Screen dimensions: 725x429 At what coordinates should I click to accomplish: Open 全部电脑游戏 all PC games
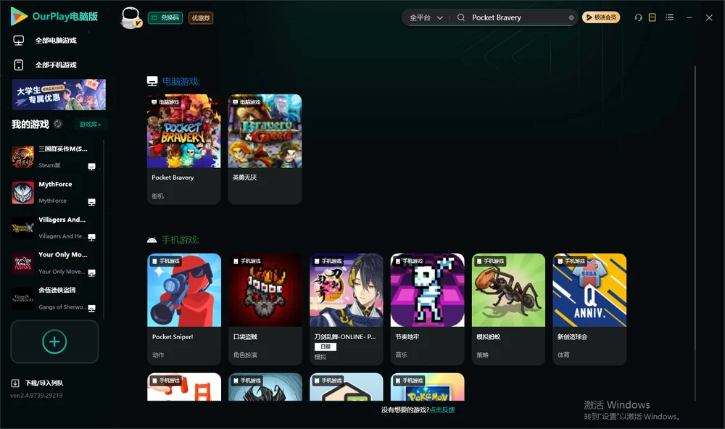[56, 41]
